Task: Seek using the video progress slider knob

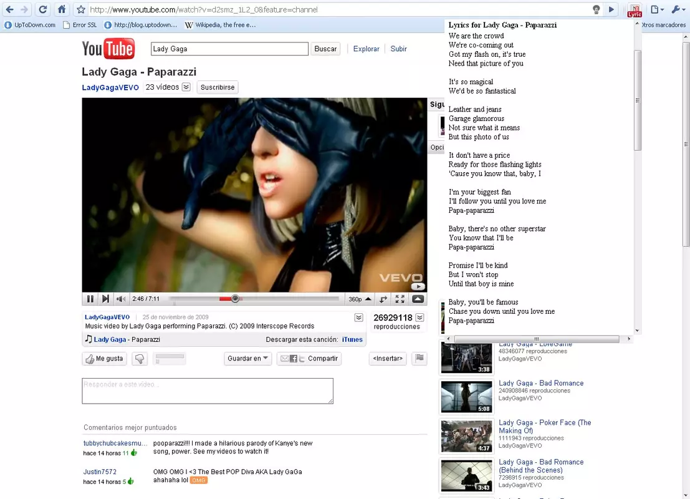Action: coord(235,299)
